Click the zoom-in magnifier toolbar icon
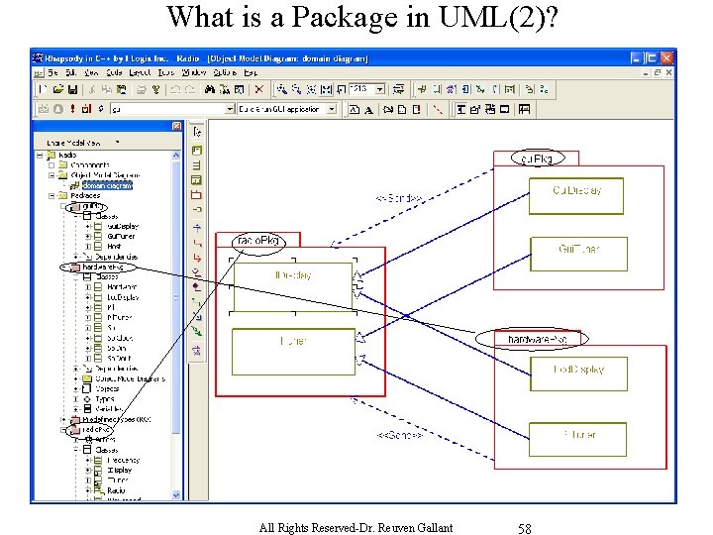 [x=282, y=89]
